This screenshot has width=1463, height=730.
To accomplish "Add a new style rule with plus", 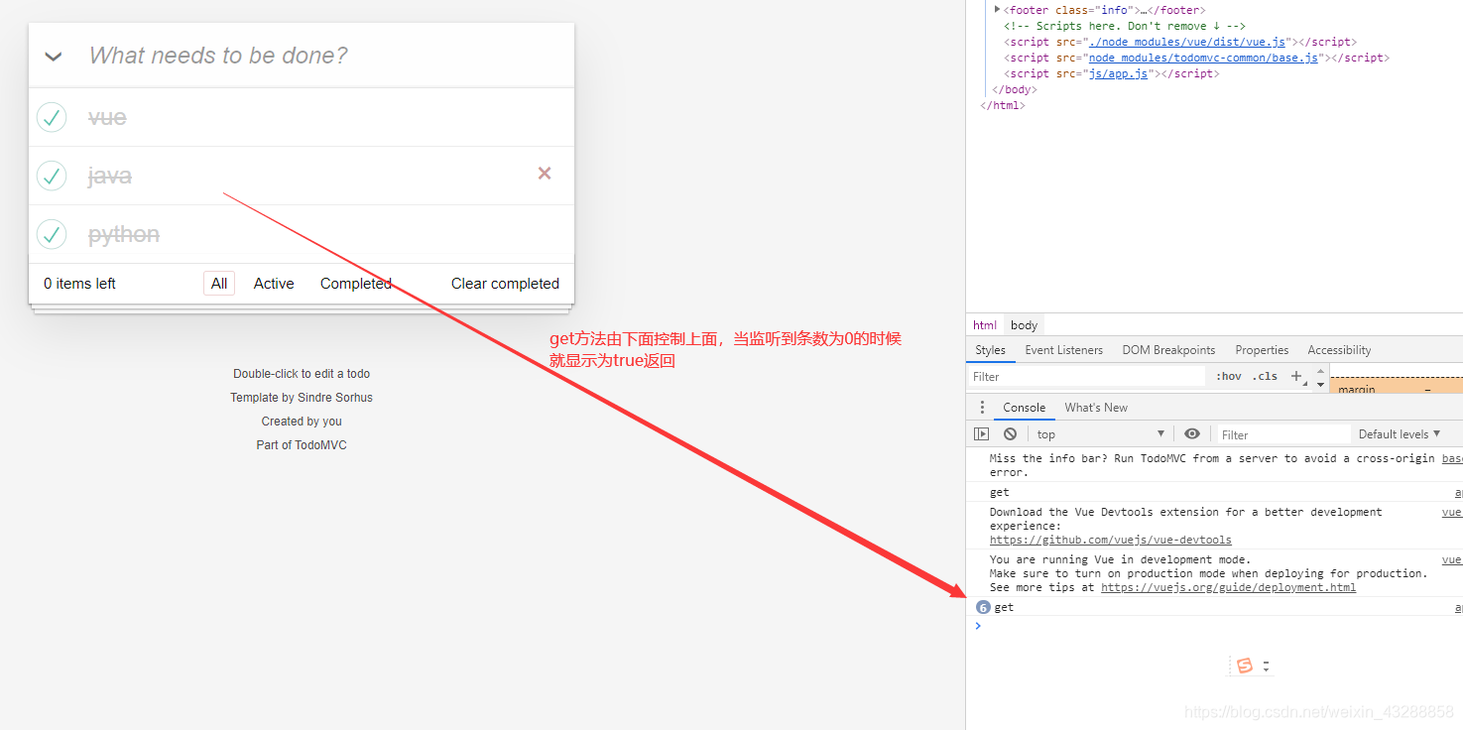I will pos(1295,376).
